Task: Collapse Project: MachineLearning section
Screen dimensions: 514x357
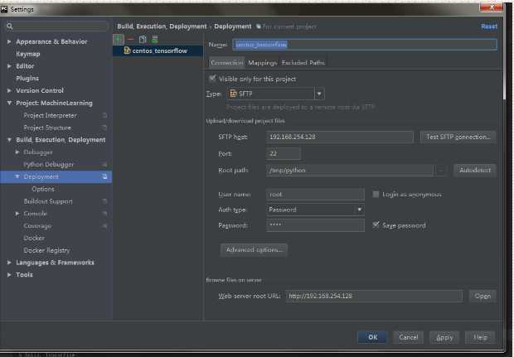Action: coord(9,103)
